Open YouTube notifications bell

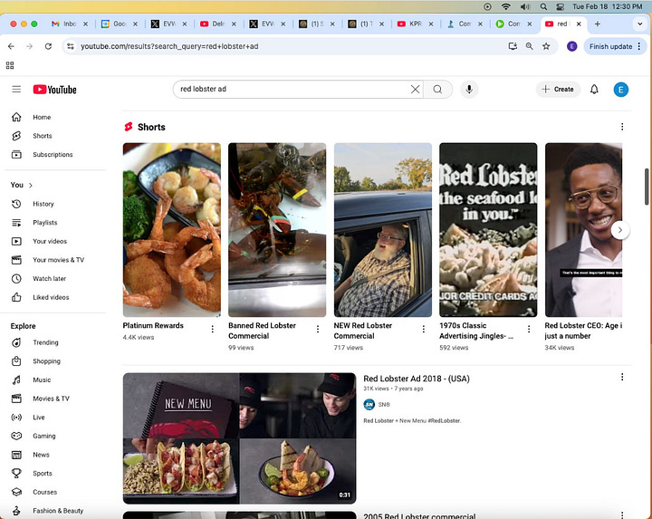594,89
